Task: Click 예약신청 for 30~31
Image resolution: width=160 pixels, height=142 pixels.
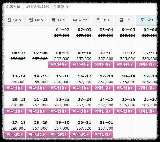Action: [81, 134]
